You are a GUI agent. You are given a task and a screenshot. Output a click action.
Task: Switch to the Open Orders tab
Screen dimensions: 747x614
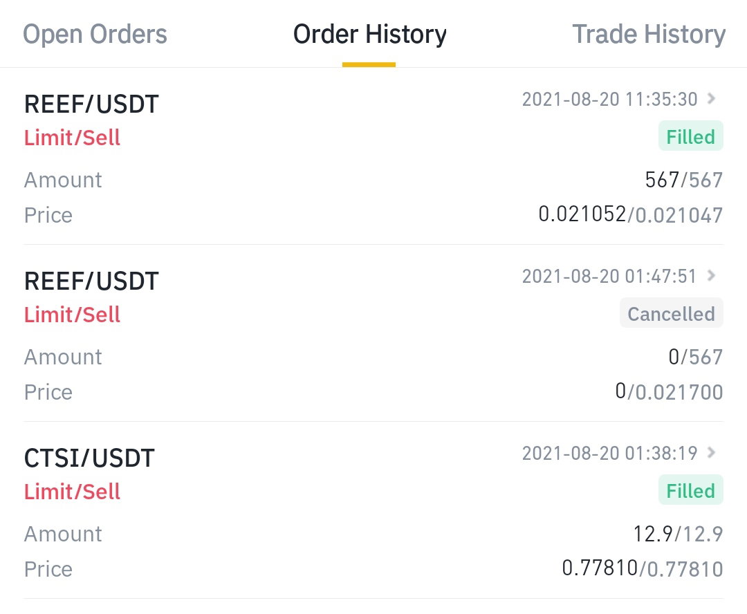pyautogui.click(x=95, y=35)
